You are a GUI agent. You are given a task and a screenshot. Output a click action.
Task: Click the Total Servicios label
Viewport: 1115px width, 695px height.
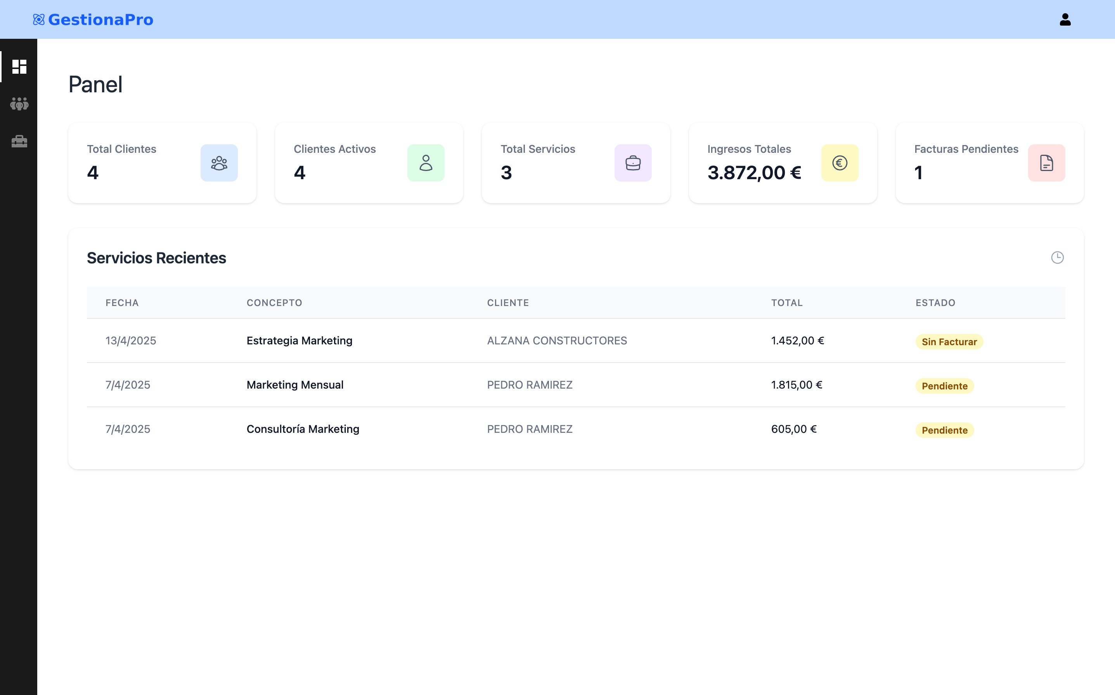(x=537, y=149)
